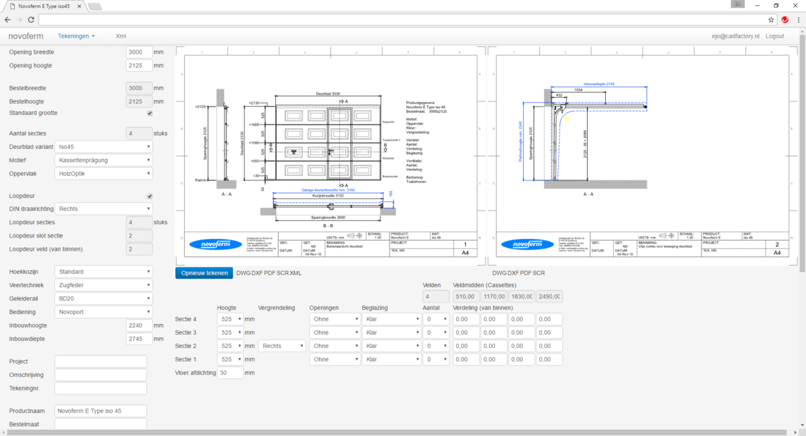The image size is (806, 436).
Task: Download DXF for the second drawing
Action: 513,273
